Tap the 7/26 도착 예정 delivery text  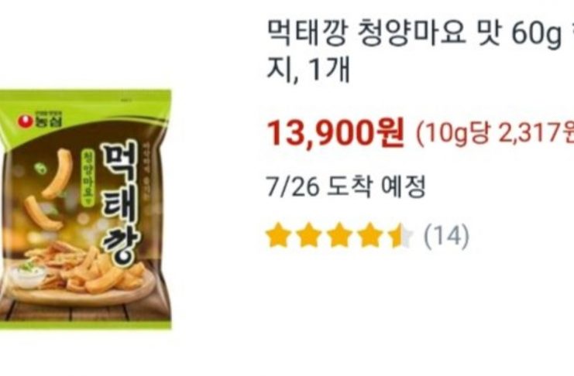346,186
